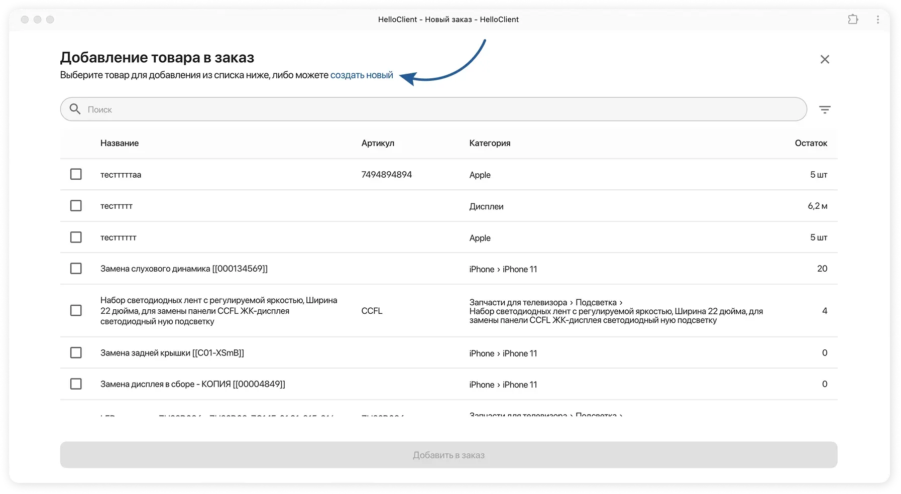The image size is (901, 494).
Task: Sort by the Артикул column header
Action: [378, 143]
